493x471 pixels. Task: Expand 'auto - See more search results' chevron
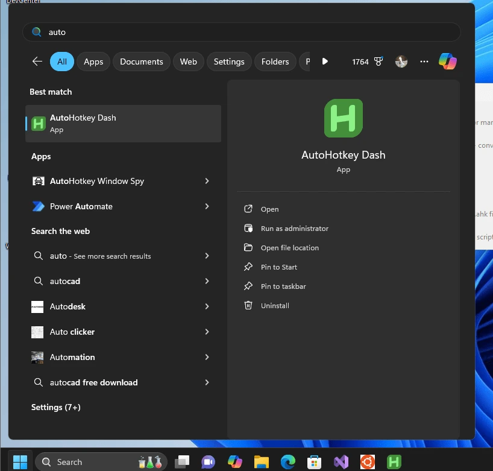coord(207,256)
